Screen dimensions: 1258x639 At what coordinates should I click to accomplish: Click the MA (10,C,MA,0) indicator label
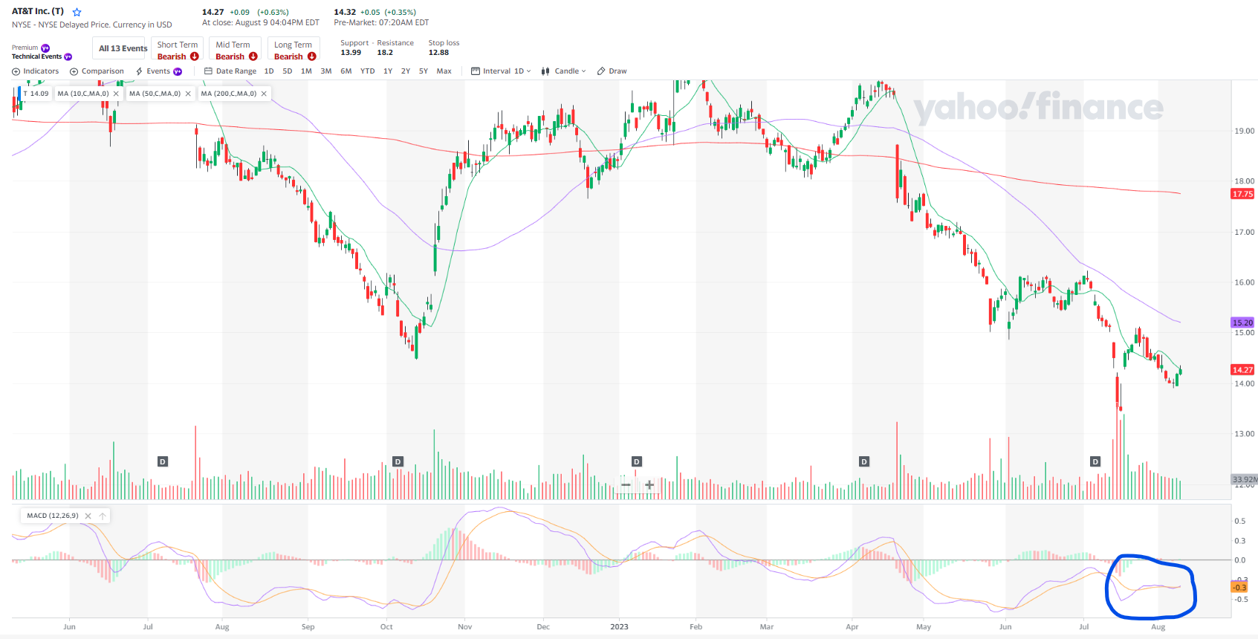83,94
